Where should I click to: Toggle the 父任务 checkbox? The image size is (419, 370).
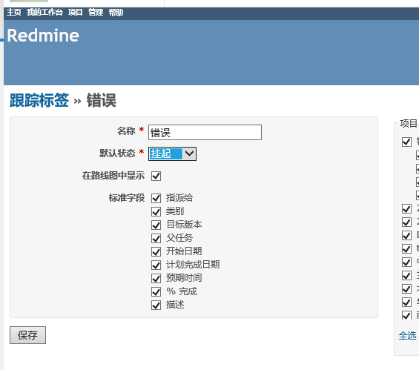(156, 238)
